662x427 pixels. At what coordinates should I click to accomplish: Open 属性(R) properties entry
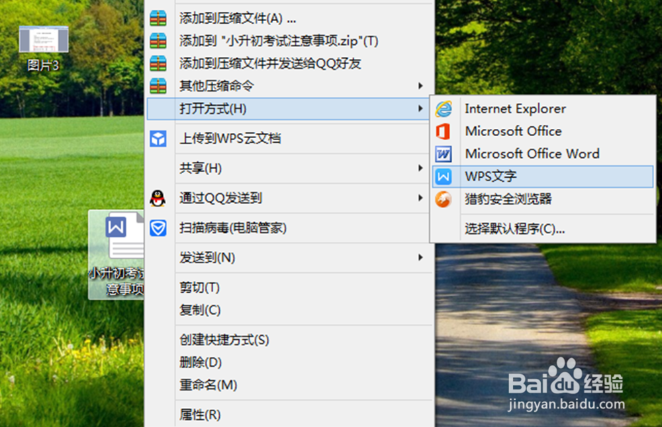290,415
